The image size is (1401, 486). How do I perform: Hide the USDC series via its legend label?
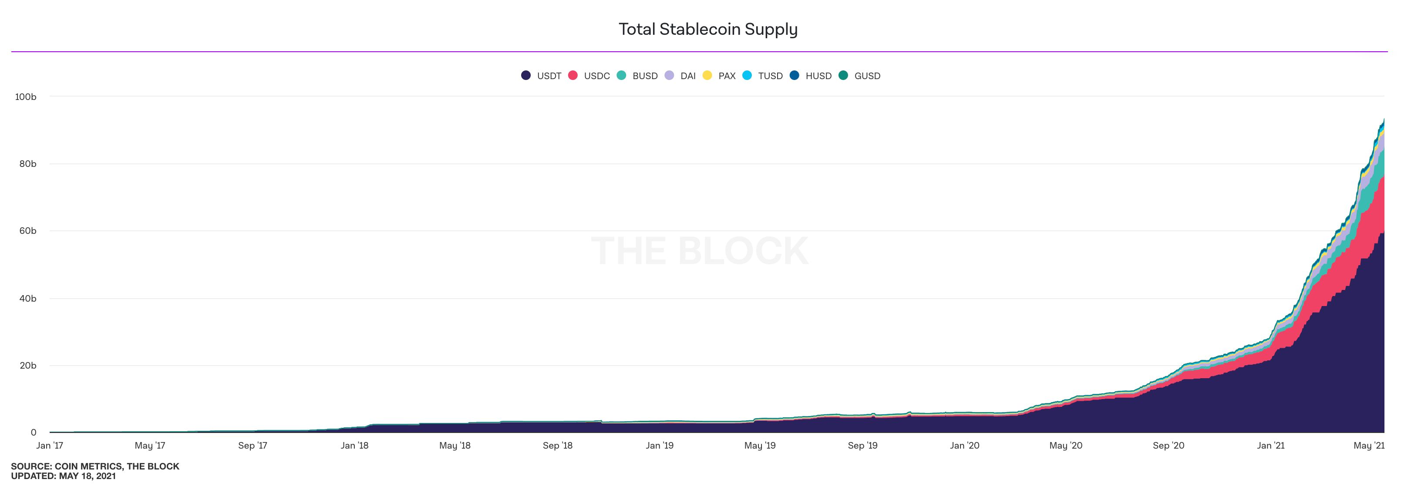point(596,76)
